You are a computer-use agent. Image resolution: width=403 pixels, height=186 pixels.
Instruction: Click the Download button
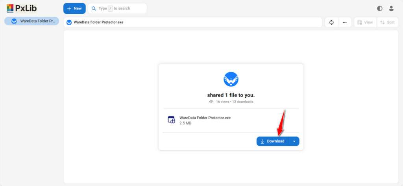[x=272, y=141]
